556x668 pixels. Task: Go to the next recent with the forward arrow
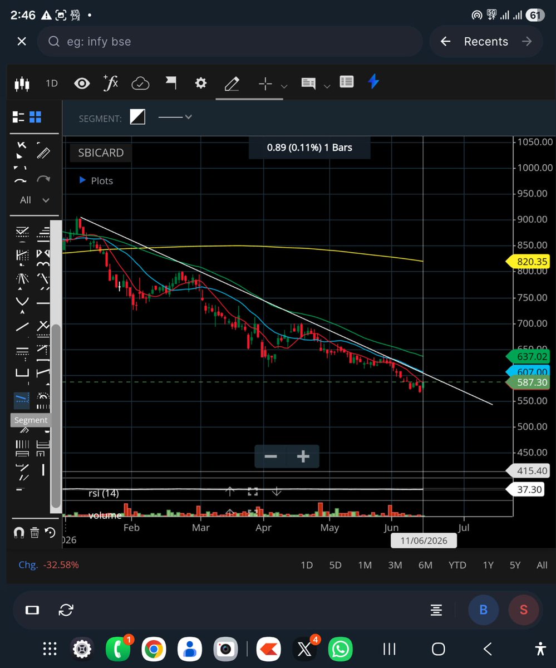pyautogui.click(x=527, y=41)
